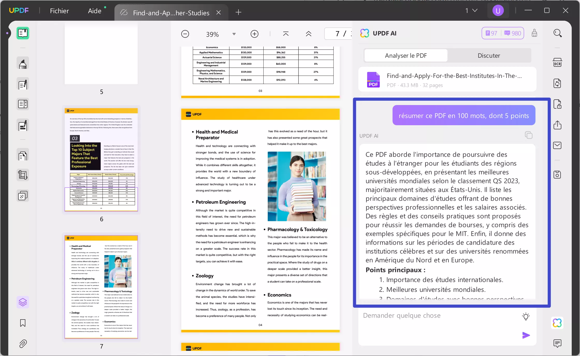The image size is (580, 356).
Task: Open the Aide menu
Action: pos(95,11)
